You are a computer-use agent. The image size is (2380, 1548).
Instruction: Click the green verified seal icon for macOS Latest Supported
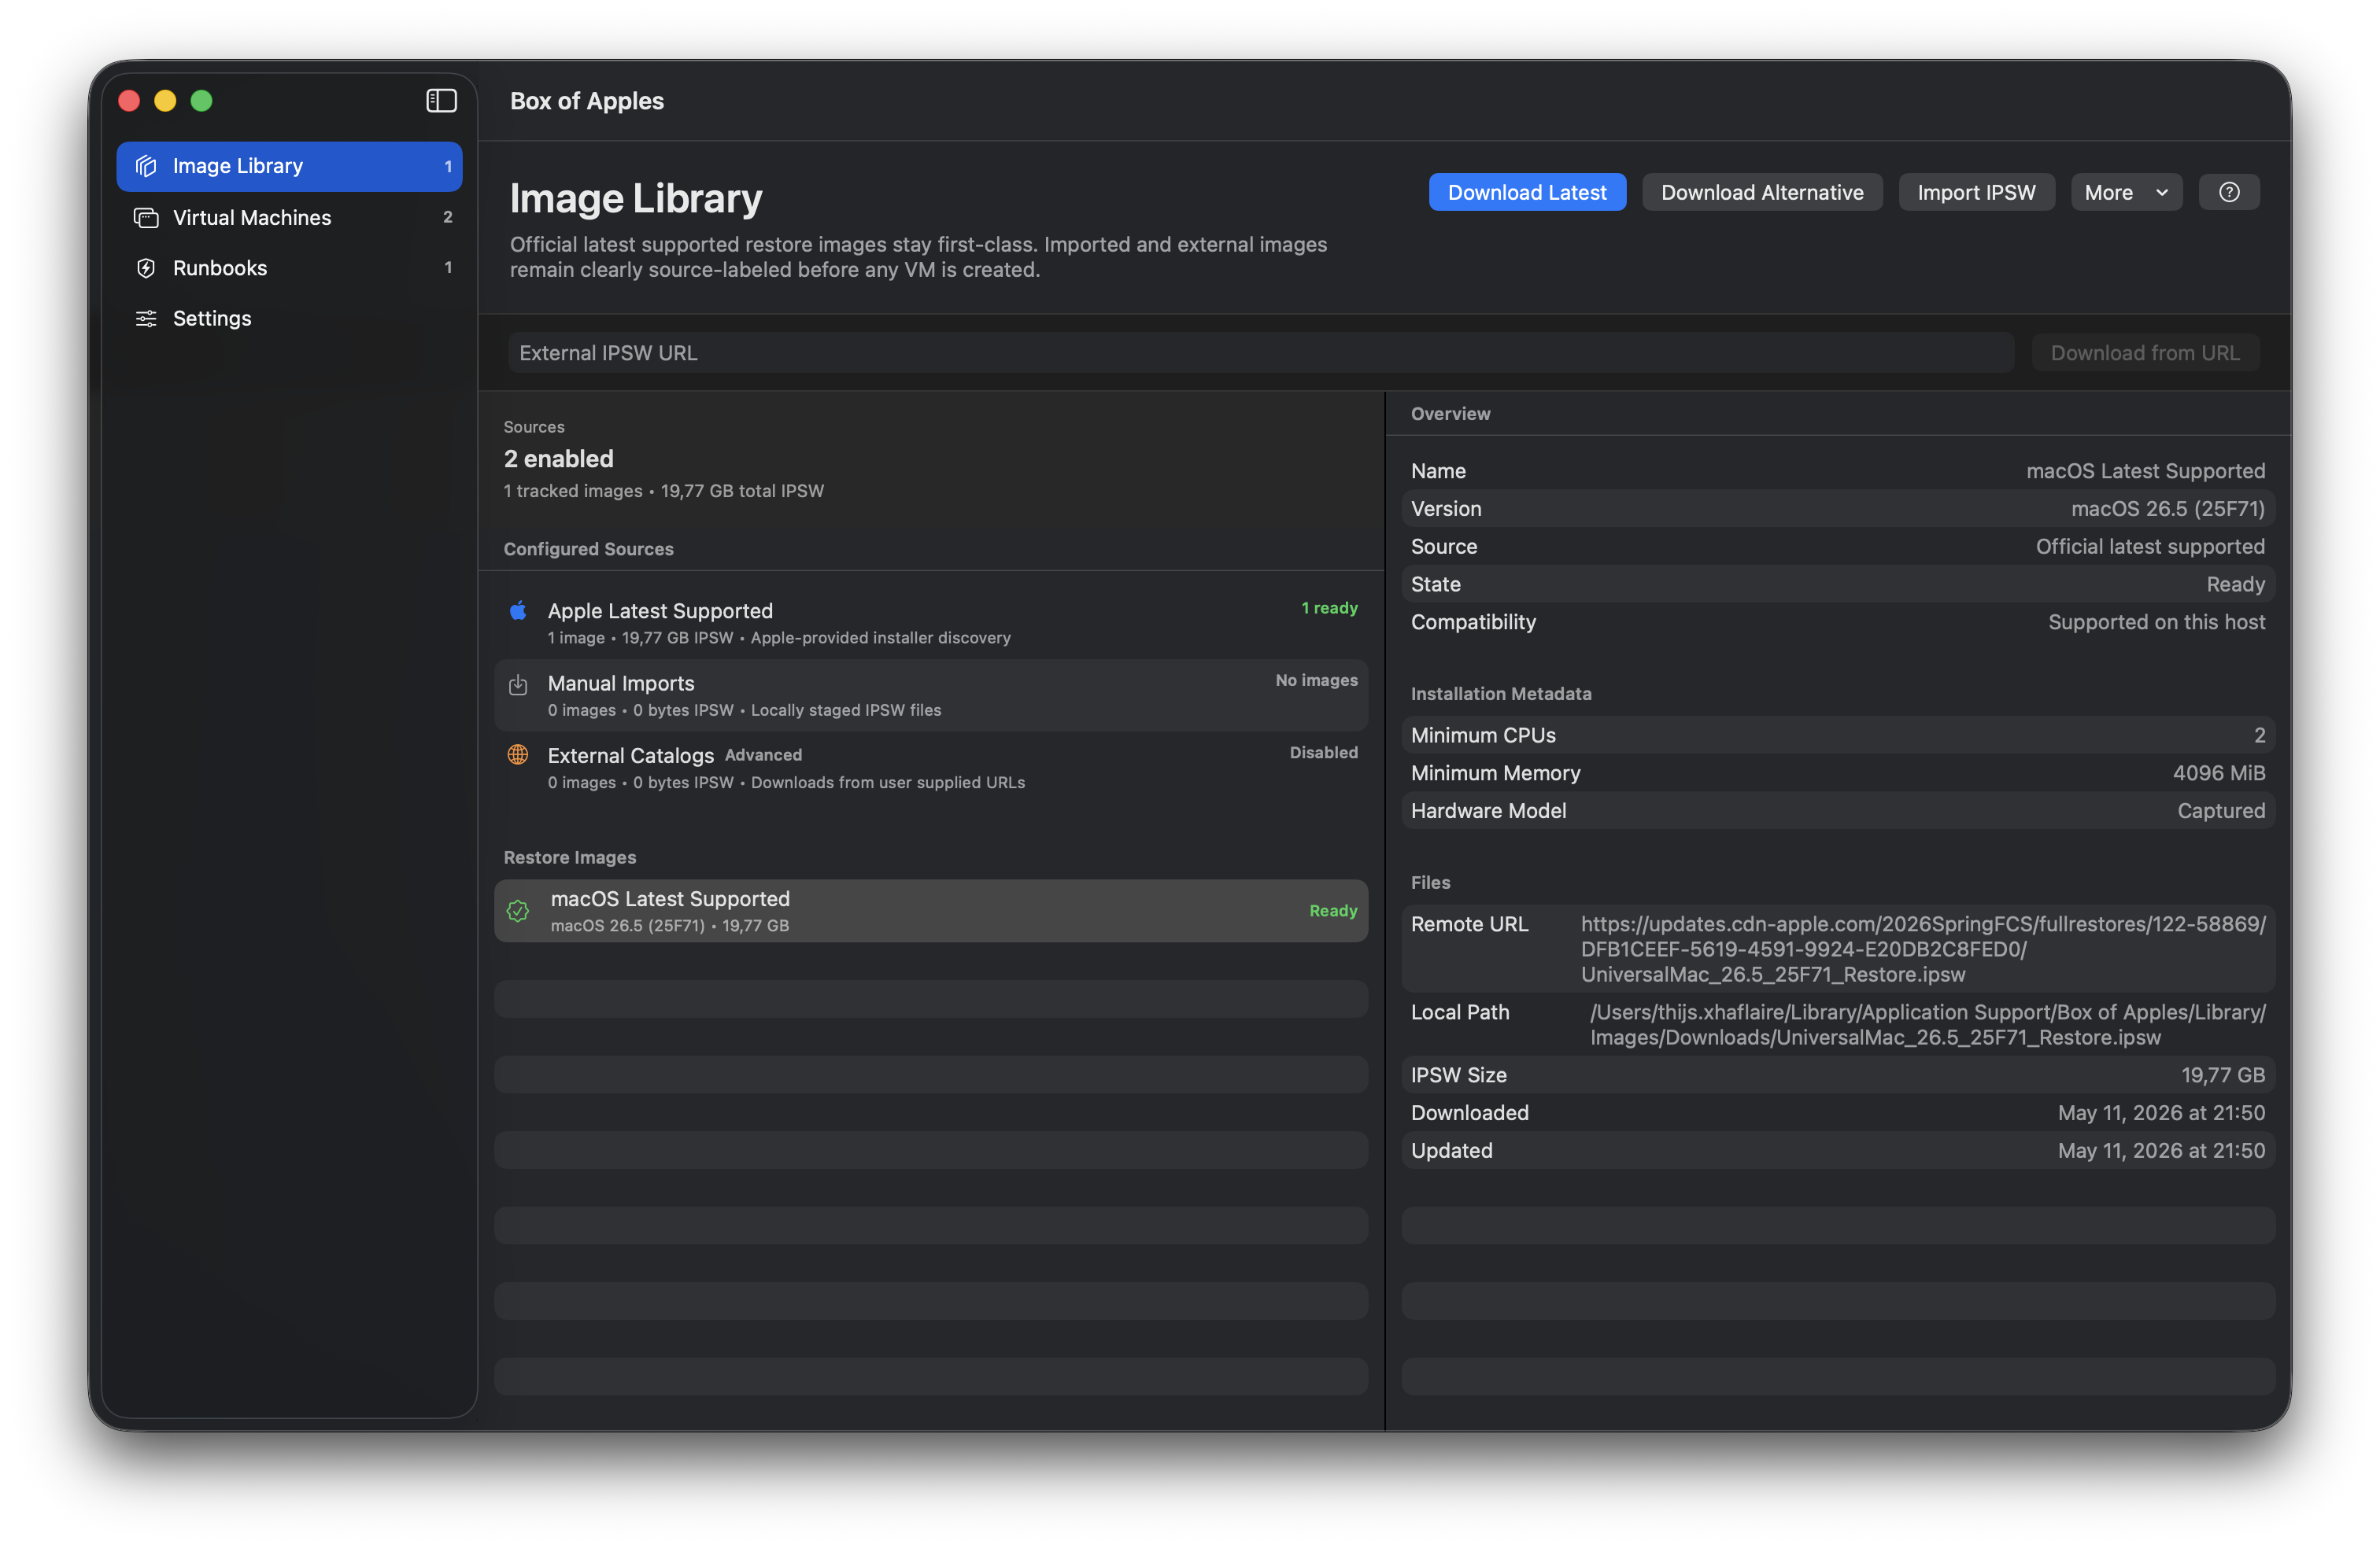click(518, 910)
